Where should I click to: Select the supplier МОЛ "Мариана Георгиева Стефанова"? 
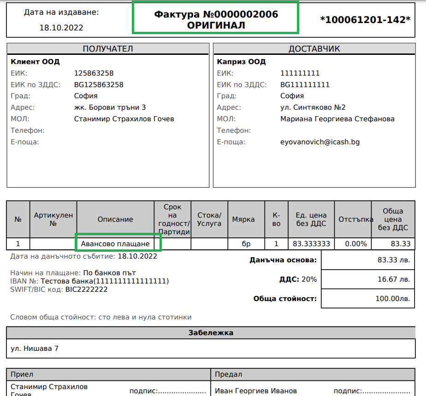(x=337, y=119)
